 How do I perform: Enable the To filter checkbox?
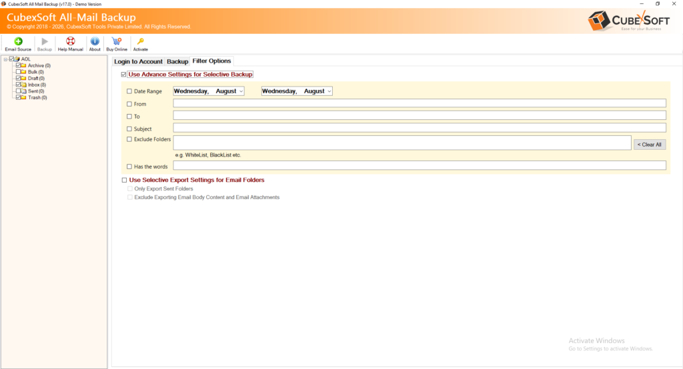click(129, 116)
